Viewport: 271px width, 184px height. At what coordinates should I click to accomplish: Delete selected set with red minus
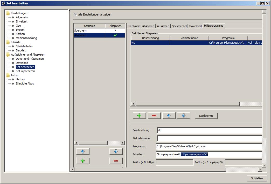116,161
